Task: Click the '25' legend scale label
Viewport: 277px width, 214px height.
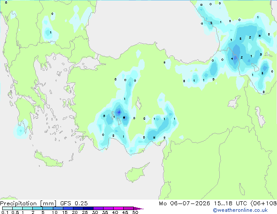Action: (x=85, y=212)
